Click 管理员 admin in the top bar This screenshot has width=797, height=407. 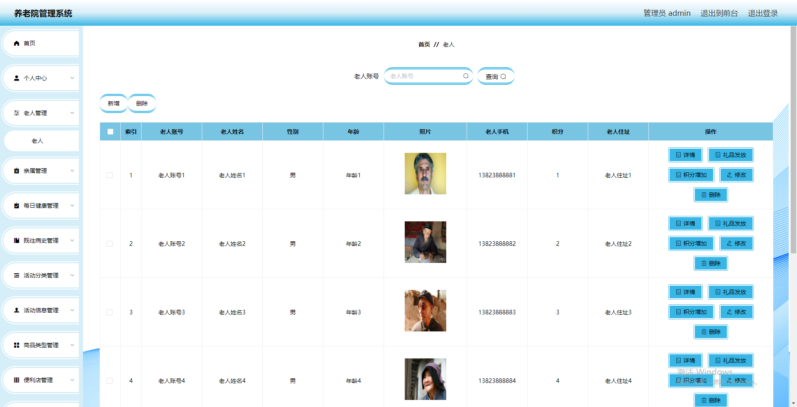[667, 13]
